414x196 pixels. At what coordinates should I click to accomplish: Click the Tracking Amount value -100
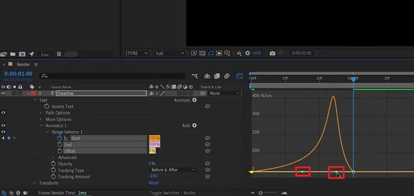point(153,176)
